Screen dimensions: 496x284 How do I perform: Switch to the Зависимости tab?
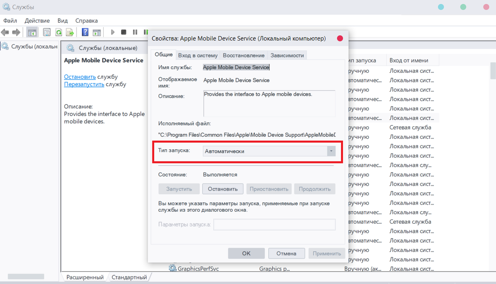287,55
